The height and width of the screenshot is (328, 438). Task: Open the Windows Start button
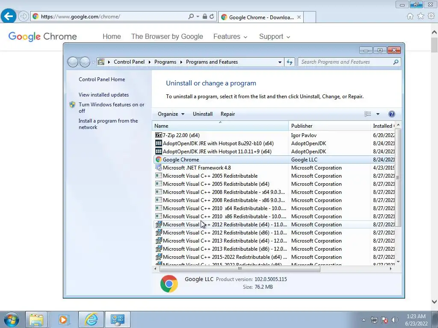tap(11, 319)
